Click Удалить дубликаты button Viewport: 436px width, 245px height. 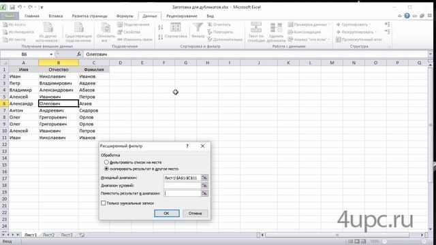(x=276, y=32)
